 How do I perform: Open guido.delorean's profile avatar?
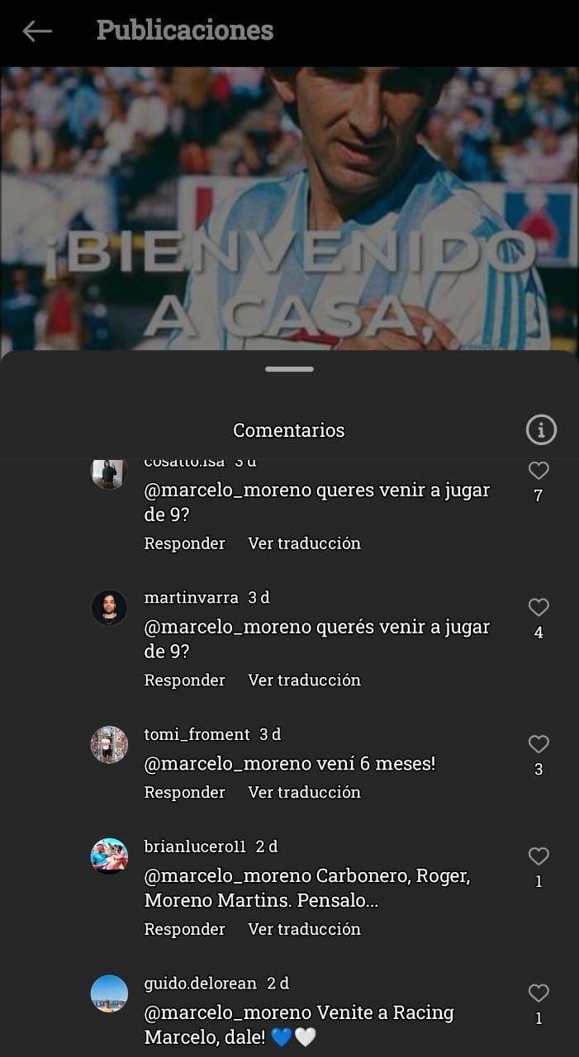[x=109, y=993]
